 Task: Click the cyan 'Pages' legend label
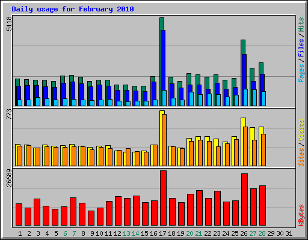click(301, 73)
